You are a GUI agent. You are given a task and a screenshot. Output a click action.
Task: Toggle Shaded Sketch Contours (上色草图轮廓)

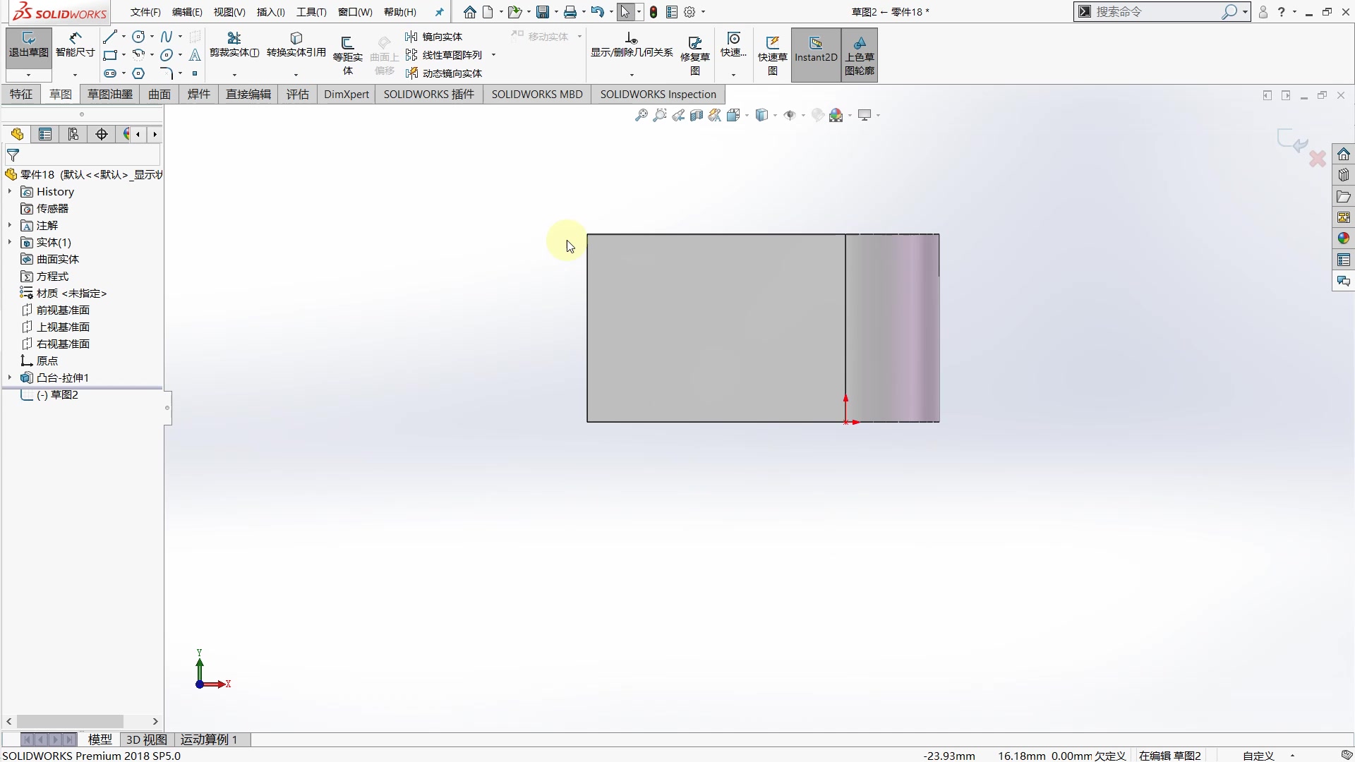click(860, 54)
